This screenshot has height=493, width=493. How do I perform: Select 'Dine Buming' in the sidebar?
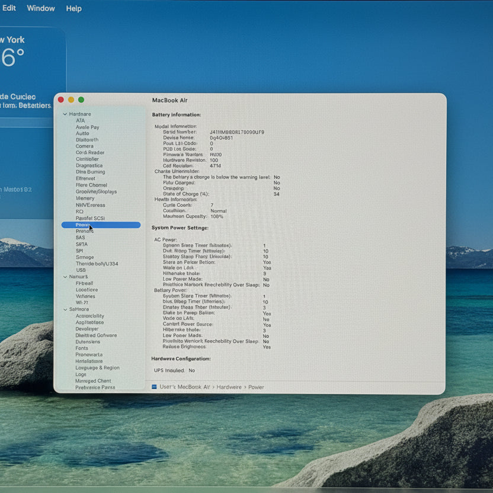[90, 172]
